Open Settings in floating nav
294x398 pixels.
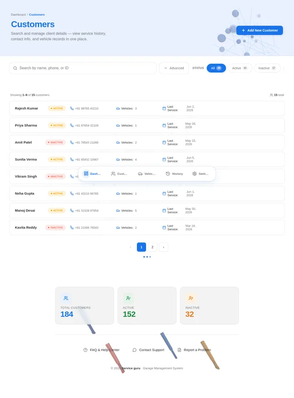[x=200, y=173]
